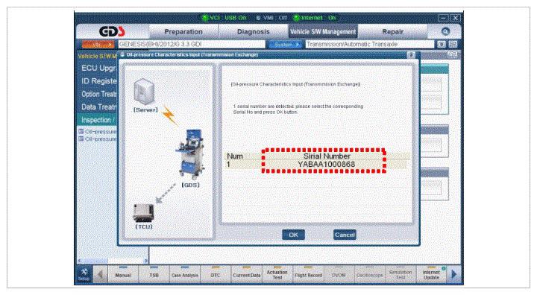Select the Vehicle S/W Management tab

point(323,31)
